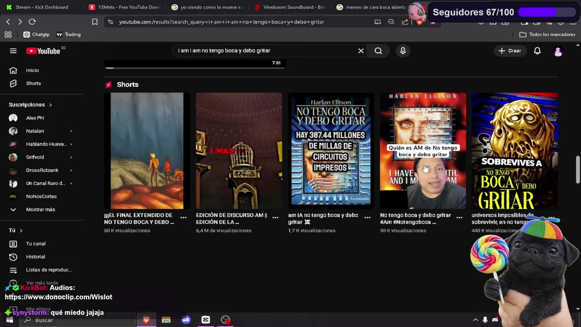Open the Chatgtp bookmark
Screen dimensions: 581x327
click(x=36, y=35)
